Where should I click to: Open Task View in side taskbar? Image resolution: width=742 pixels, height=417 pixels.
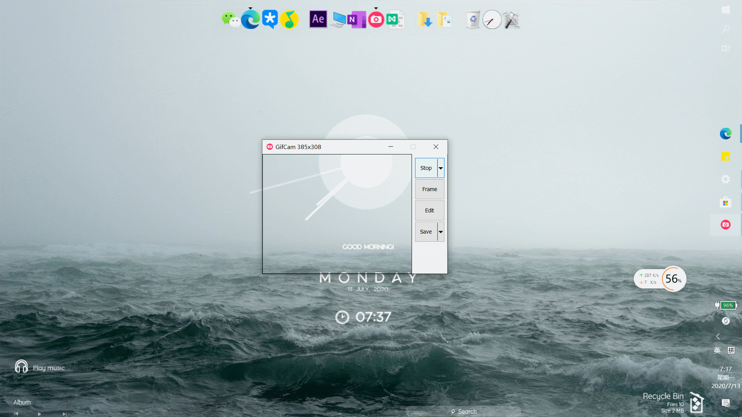726,48
